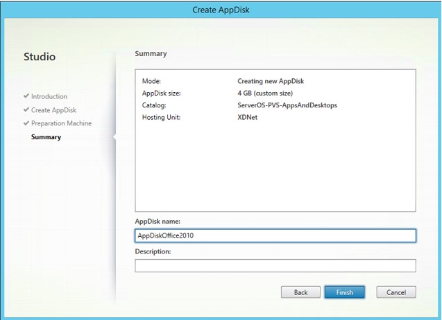Click the ServerOS-PVS-AppsAndDesktops catalog value
Screen dimensions: 442x320
[x=287, y=106]
